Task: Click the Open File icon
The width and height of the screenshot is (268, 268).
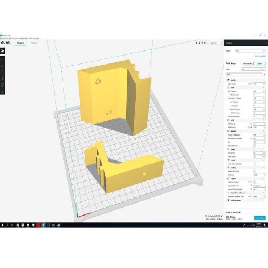Action: point(2,51)
